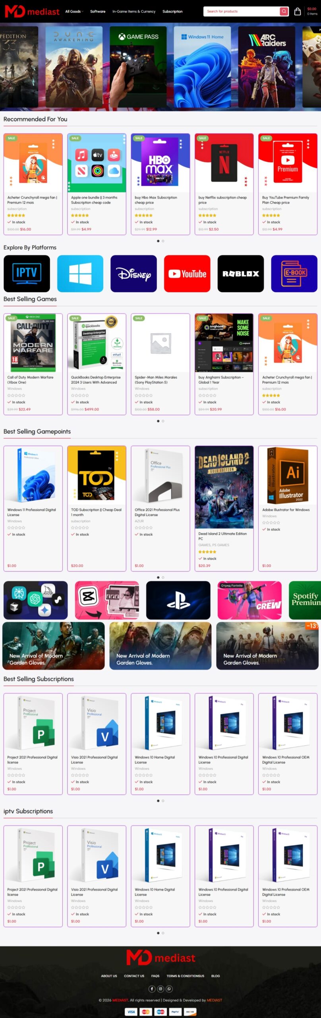Image resolution: width=321 pixels, height=1018 pixels.
Task: Go to In-Game Items & Currency
Action: tap(134, 12)
